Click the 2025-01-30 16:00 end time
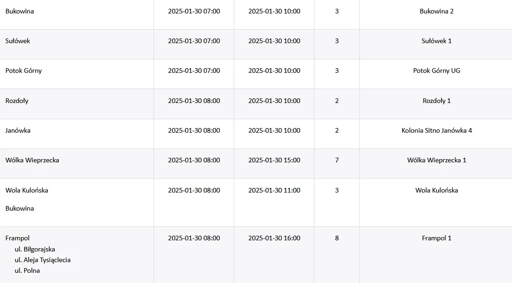The image size is (512, 283). pyautogui.click(x=274, y=238)
